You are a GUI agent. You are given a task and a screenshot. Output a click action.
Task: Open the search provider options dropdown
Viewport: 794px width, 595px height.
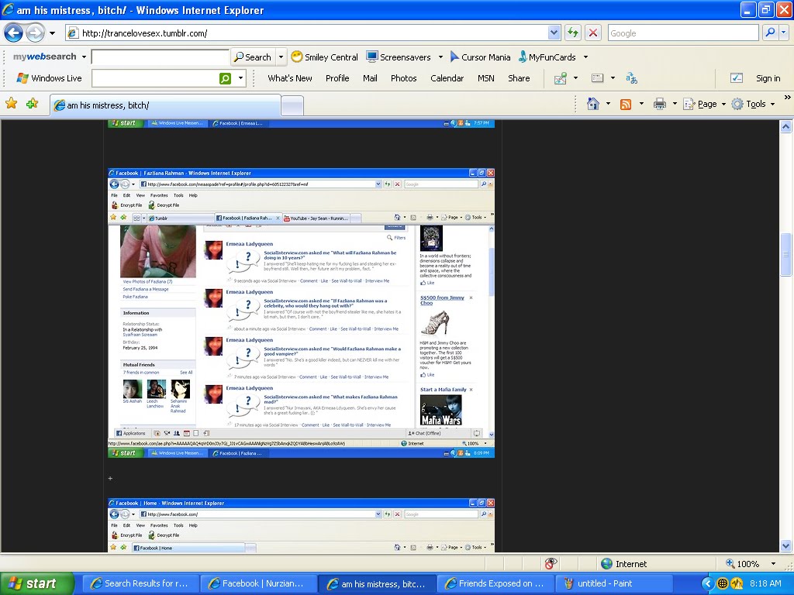tap(783, 33)
